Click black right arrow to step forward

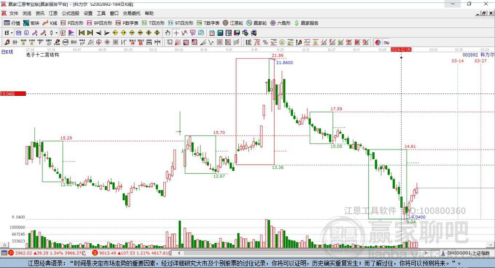pyautogui.click(x=107, y=33)
